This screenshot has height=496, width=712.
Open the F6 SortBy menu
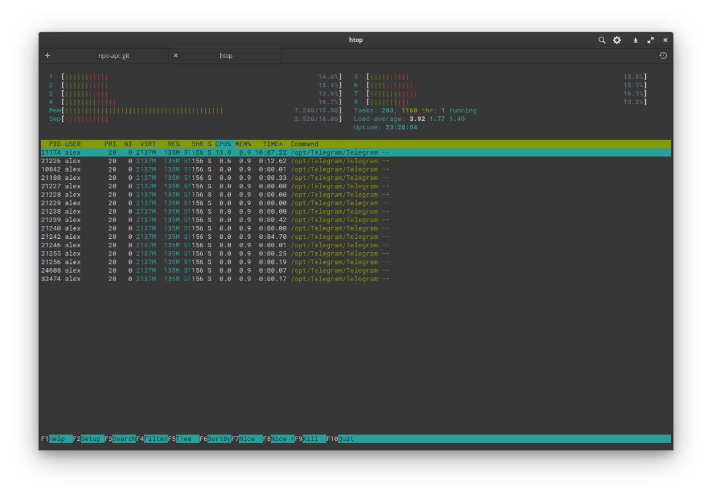(x=215, y=439)
